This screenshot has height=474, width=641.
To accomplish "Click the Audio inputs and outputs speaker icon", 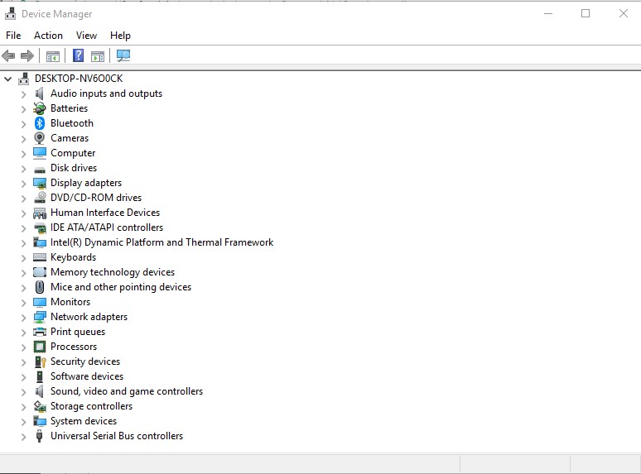I will point(40,93).
